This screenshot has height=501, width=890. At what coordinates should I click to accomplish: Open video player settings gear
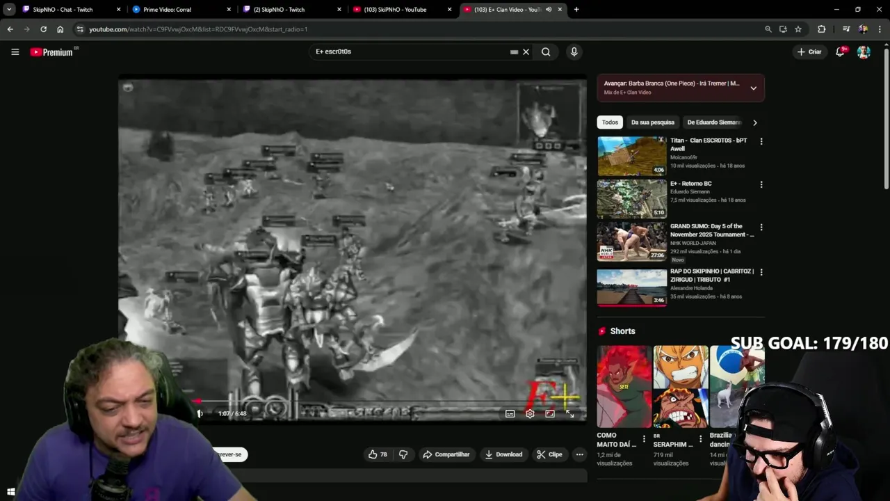(x=530, y=414)
